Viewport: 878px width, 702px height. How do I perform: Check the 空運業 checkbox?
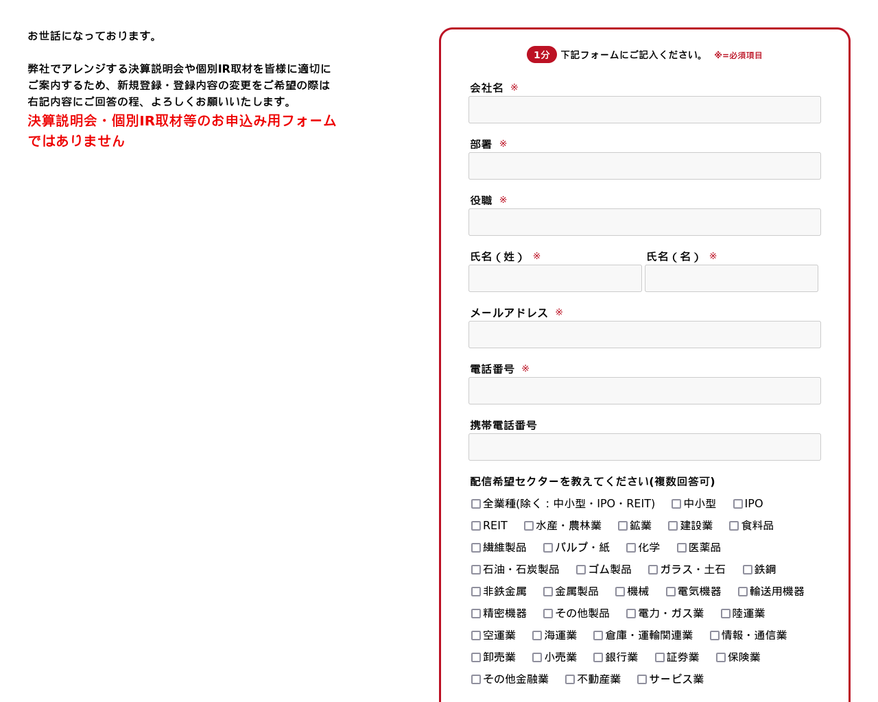pos(476,636)
